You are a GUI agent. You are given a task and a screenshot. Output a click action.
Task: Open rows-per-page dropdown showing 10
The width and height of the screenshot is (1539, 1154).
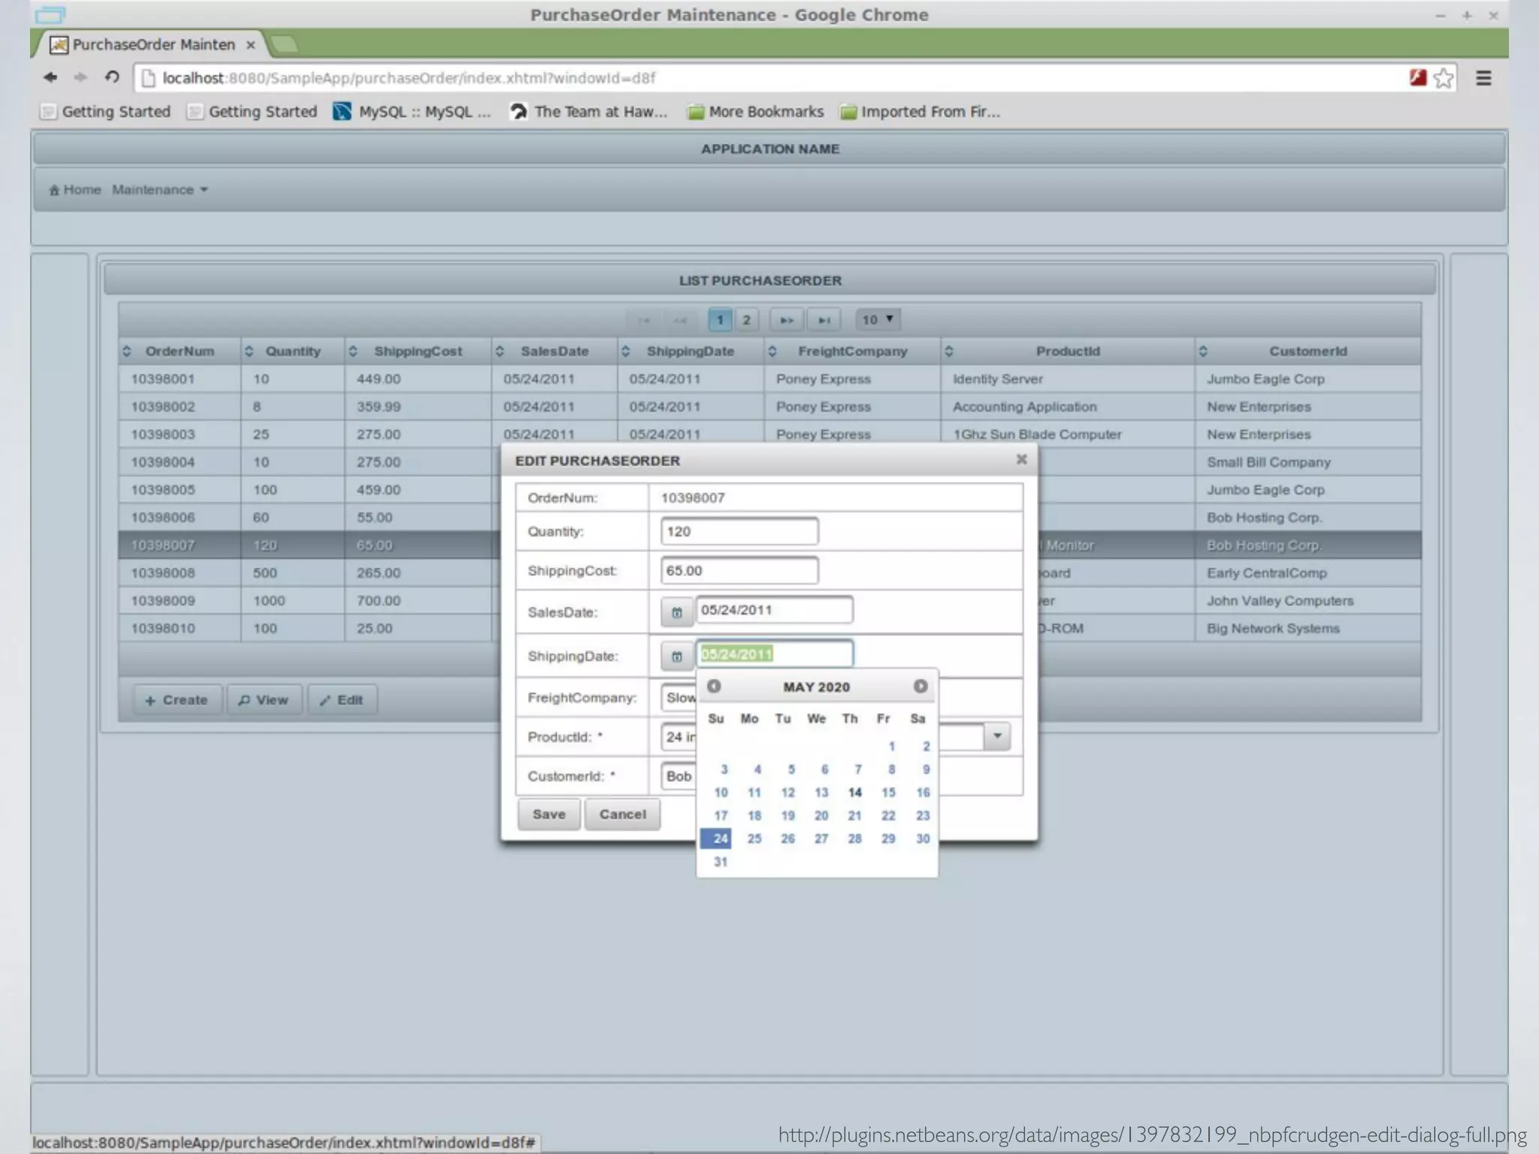tap(878, 320)
